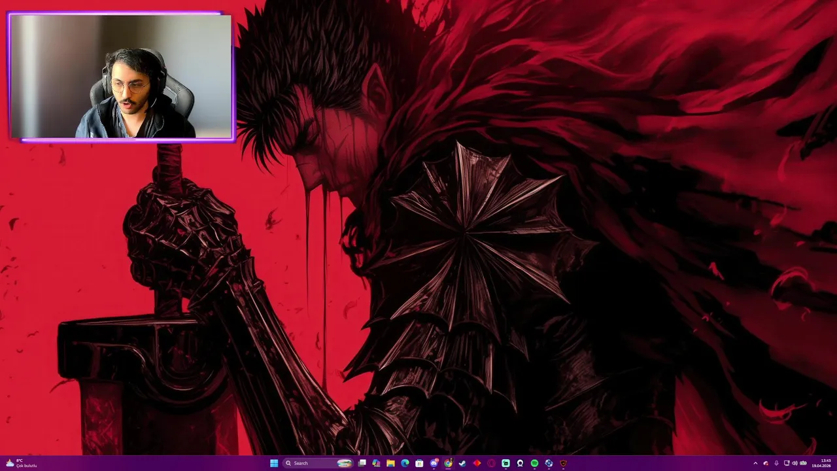This screenshot has width=837, height=471.
Task: Open the Windows Start menu
Action: click(x=274, y=463)
